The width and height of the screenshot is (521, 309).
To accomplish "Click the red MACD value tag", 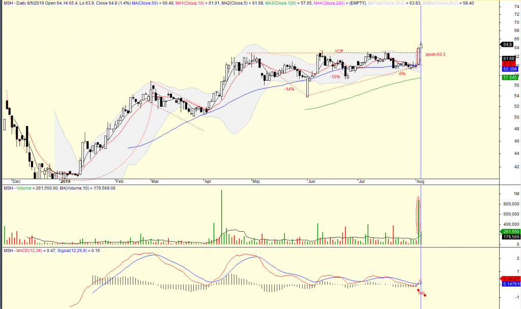I will [x=509, y=279].
